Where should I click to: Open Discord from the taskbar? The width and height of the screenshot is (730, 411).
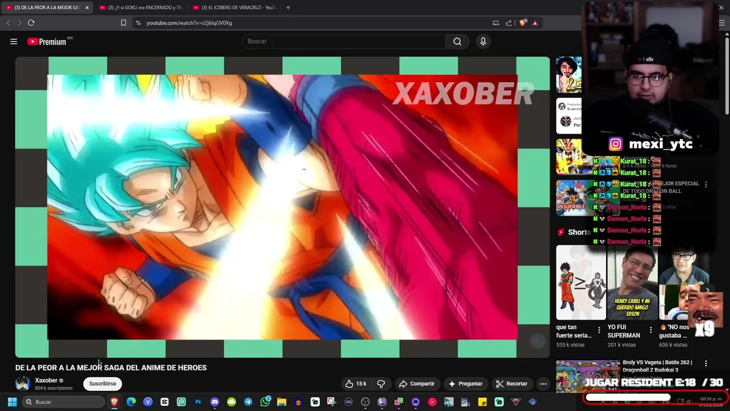pyautogui.click(x=214, y=402)
